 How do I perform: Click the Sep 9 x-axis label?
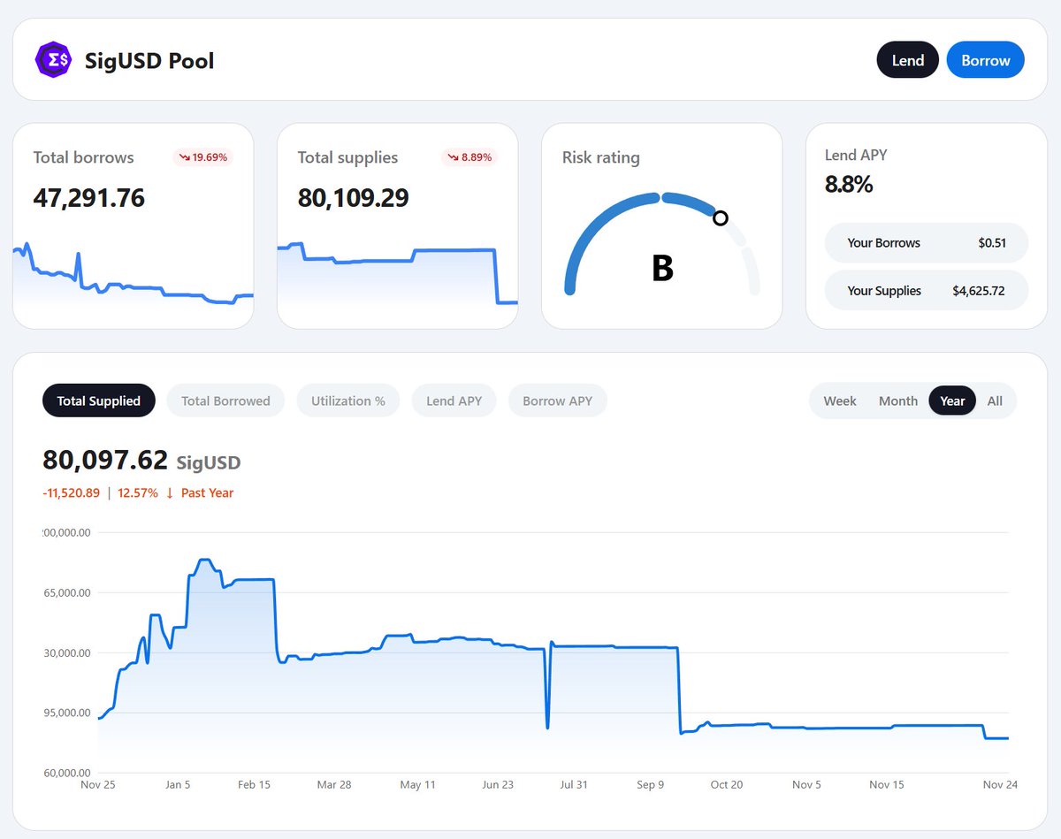coord(649,784)
